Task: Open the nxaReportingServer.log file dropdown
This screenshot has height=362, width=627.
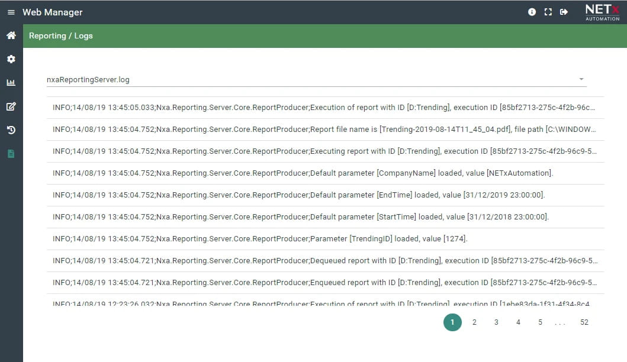Action: tap(316, 79)
